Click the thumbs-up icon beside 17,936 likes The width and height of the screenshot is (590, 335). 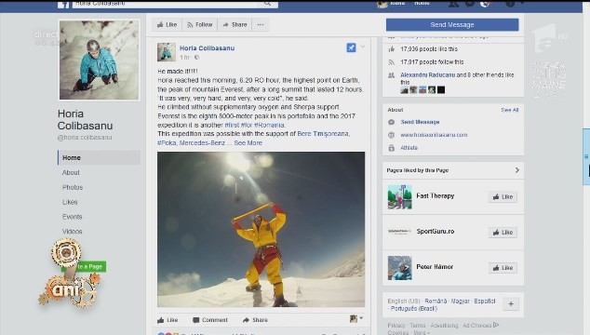[x=392, y=49]
